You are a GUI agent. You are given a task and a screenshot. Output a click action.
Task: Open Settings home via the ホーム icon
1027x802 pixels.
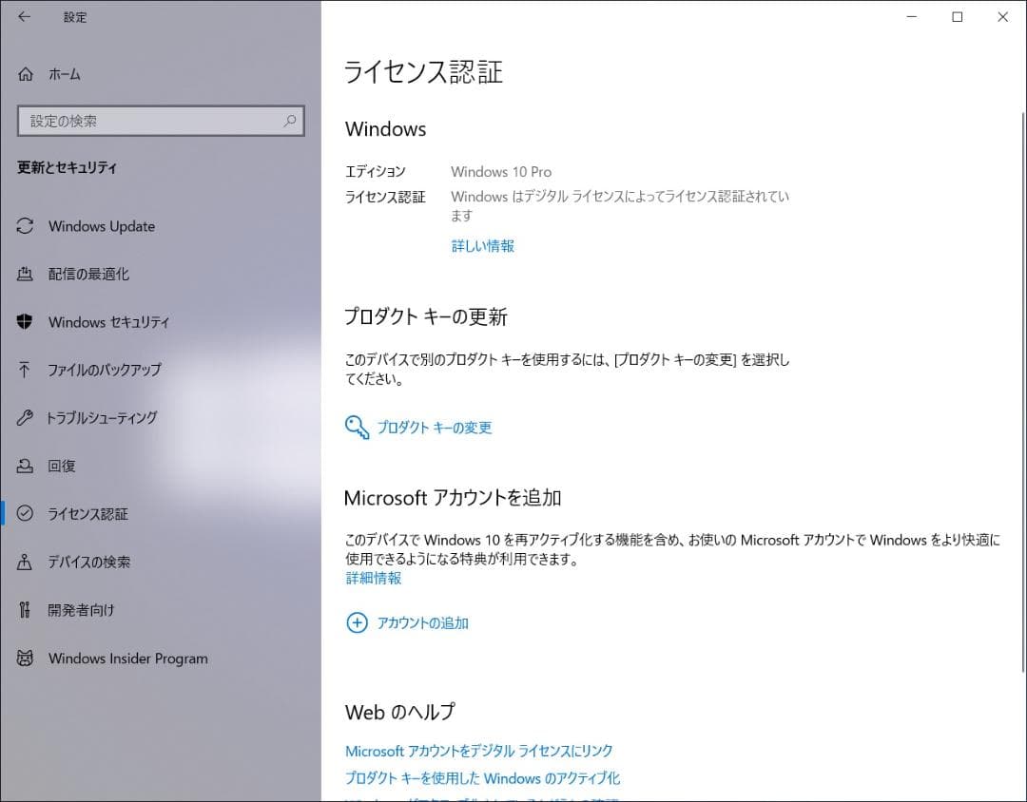tap(25, 73)
